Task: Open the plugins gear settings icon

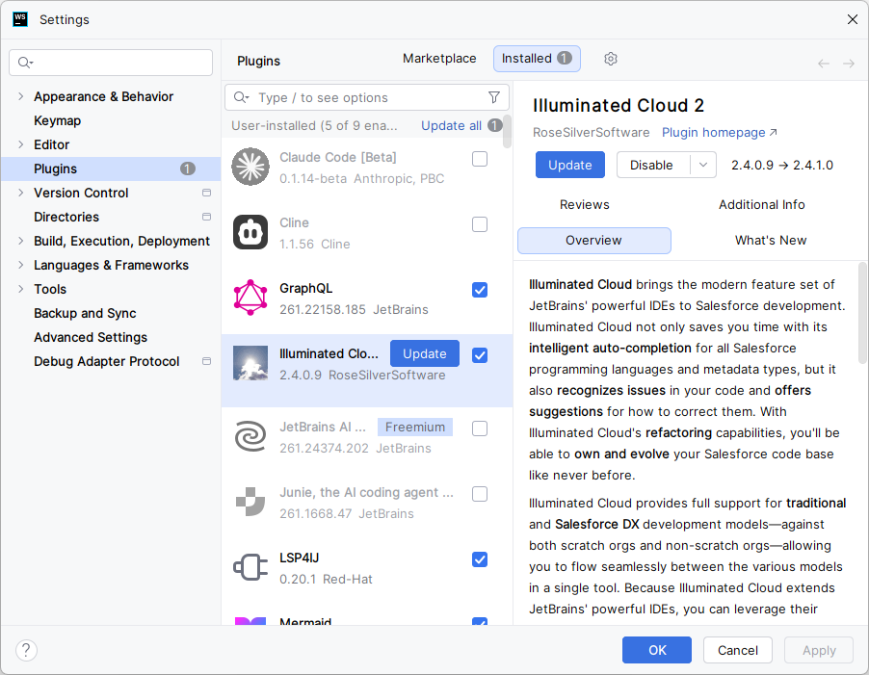Action: [x=610, y=59]
